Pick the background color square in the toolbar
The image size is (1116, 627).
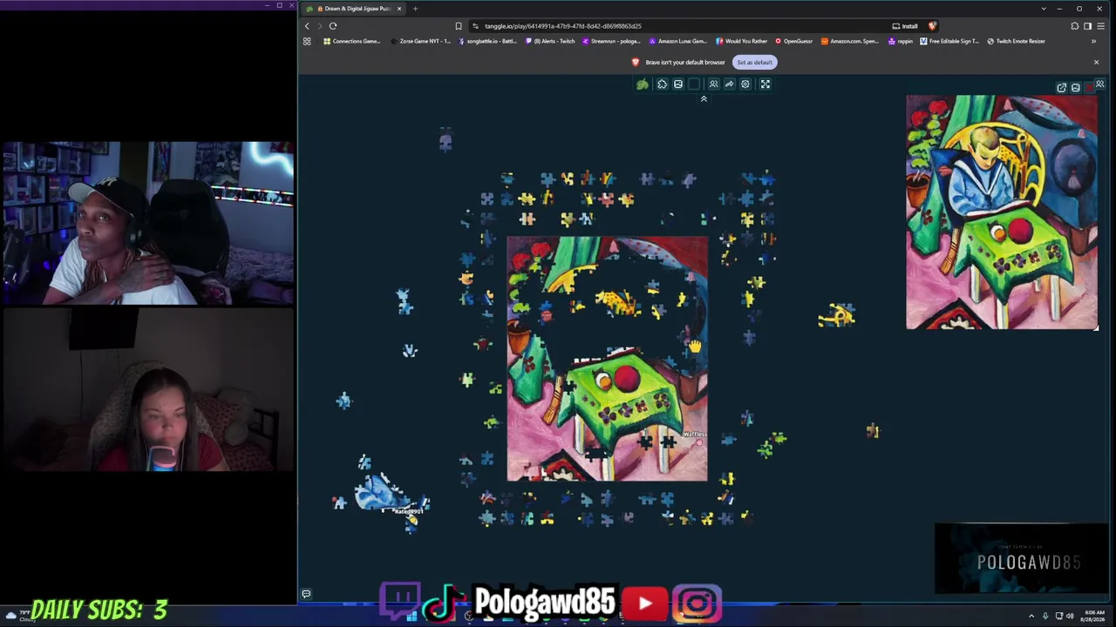[x=694, y=84]
